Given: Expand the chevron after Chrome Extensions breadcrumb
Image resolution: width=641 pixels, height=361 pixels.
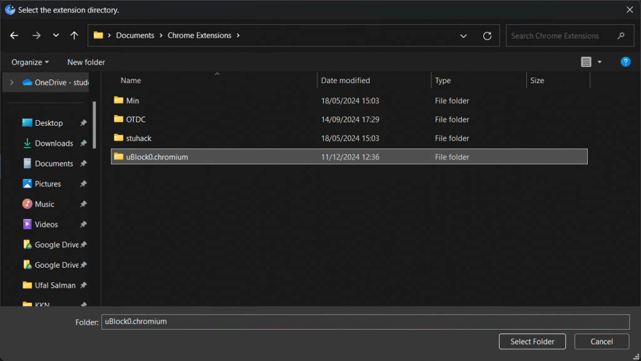Looking at the screenshot, I should tap(238, 36).
